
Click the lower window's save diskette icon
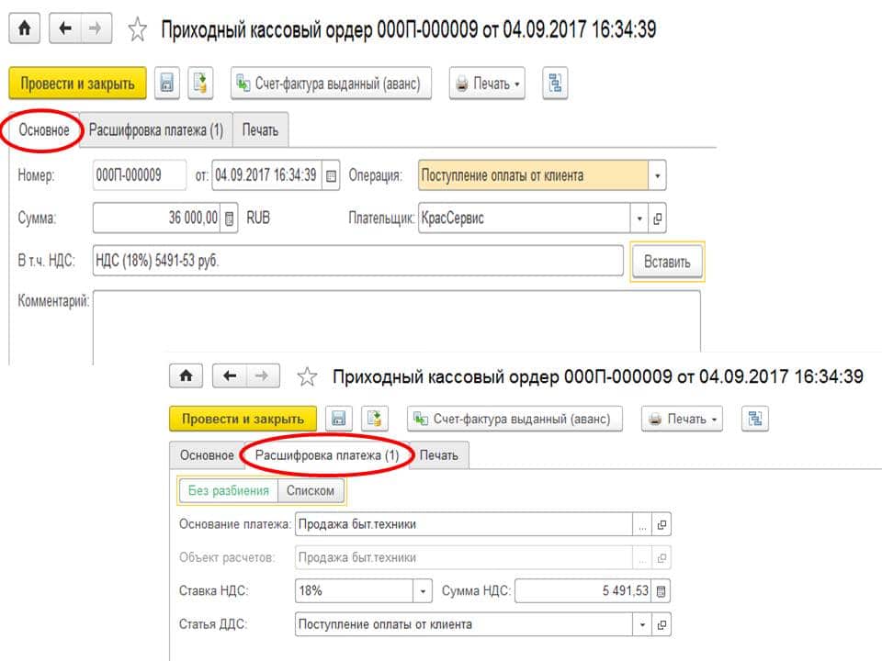click(x=339, y=419)
